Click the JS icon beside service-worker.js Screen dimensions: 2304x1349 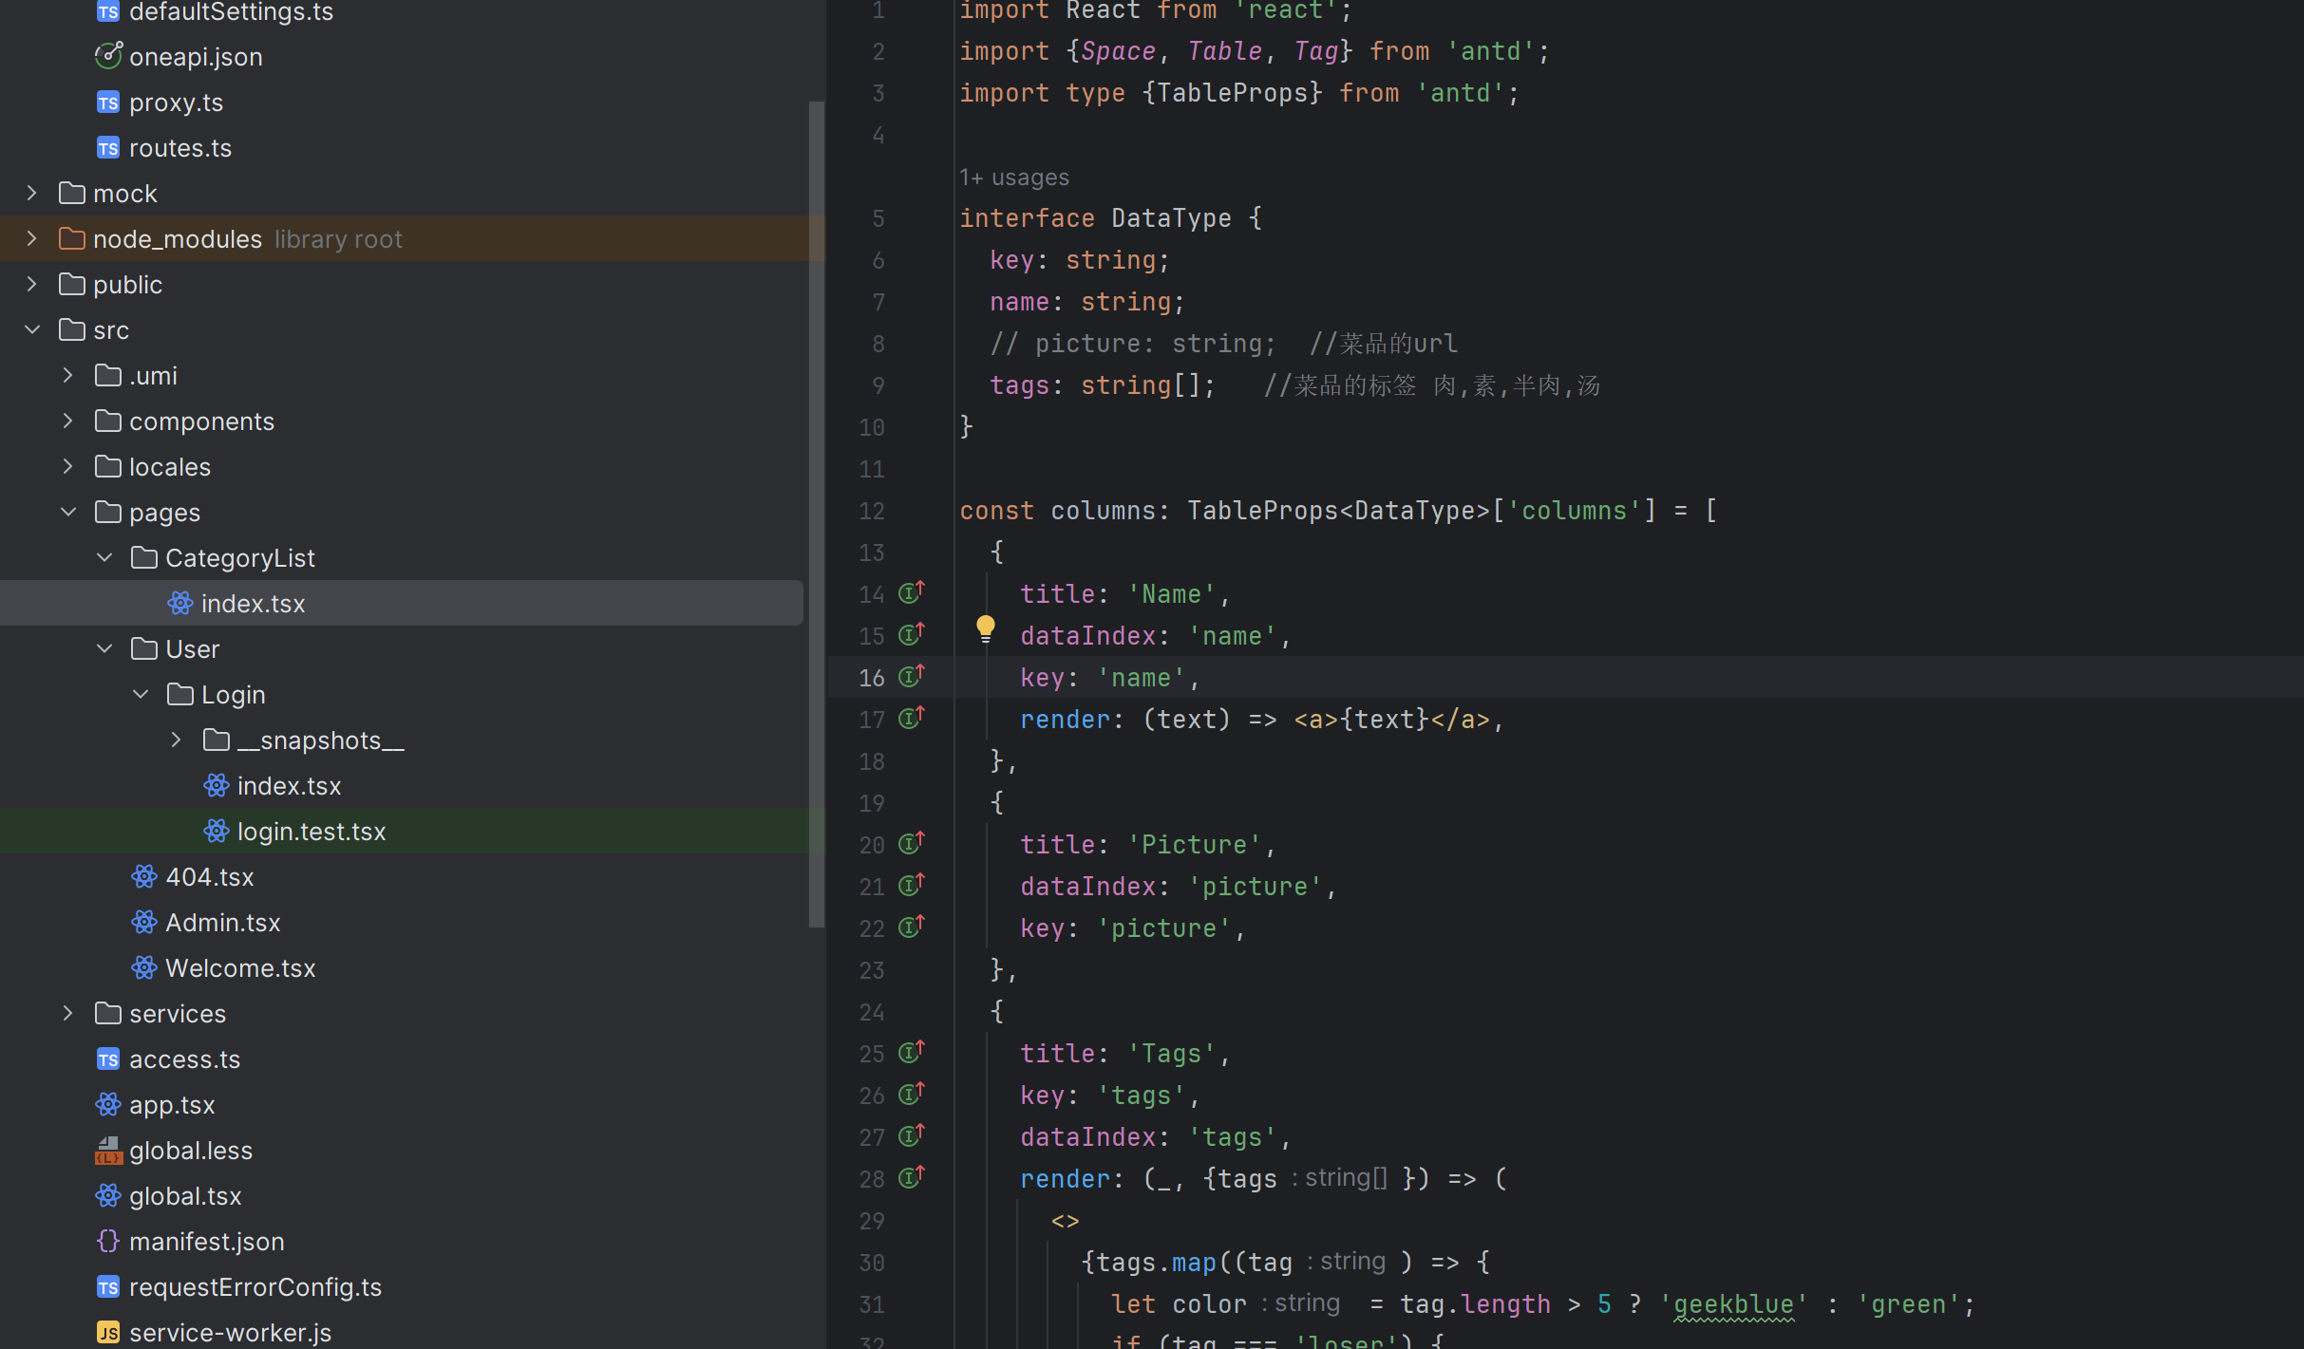108,1333
